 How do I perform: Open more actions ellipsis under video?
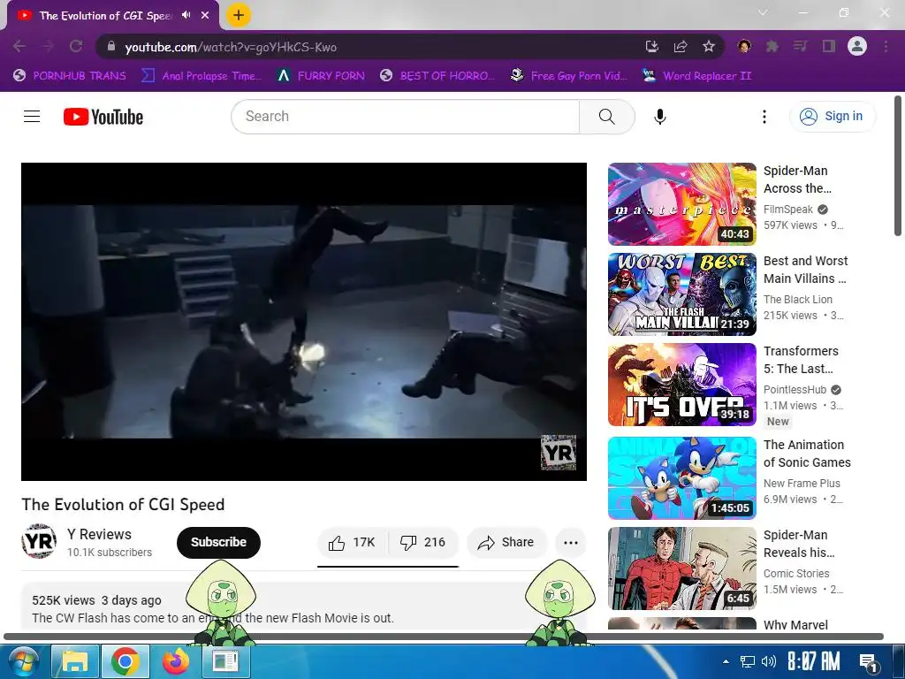(x=571, y=542)
